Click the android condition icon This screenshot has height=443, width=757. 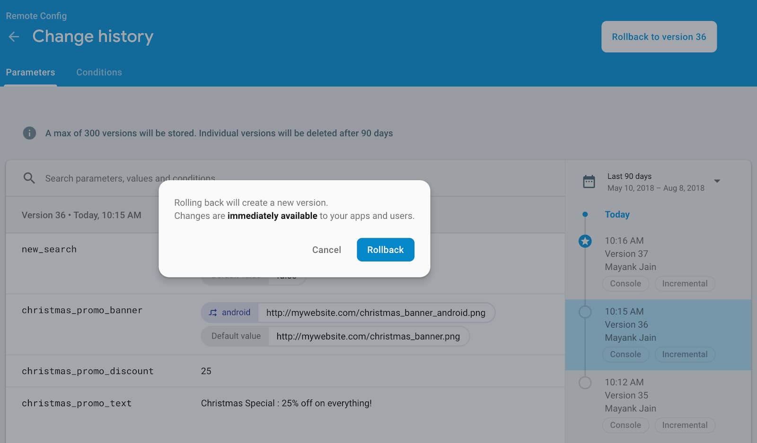tap(213, 313)
